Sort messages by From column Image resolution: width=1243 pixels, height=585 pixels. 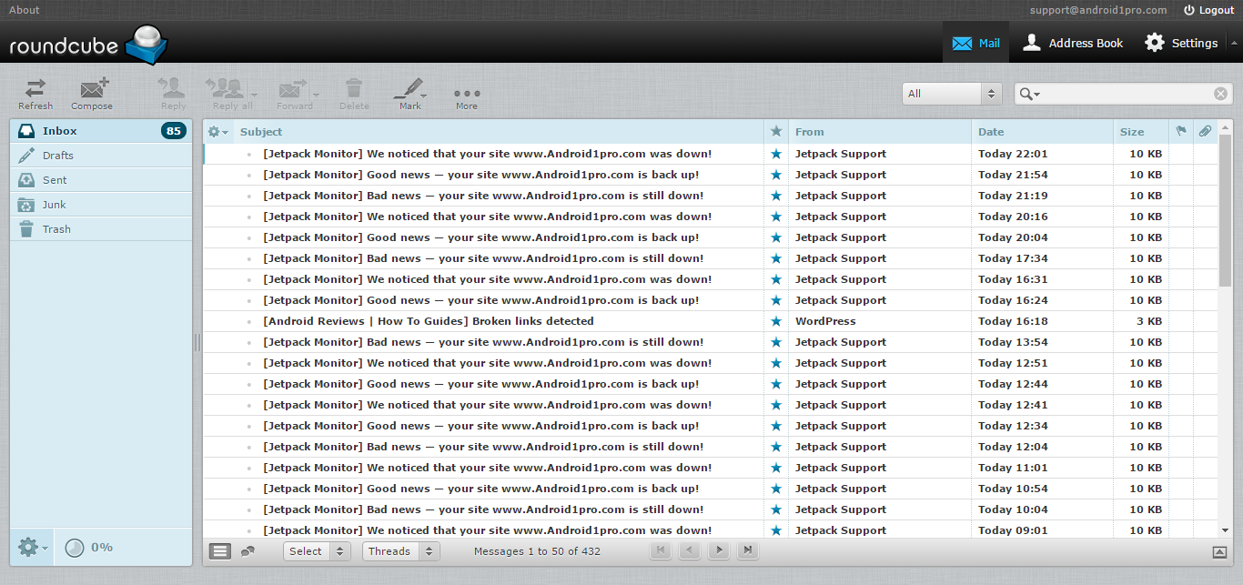pyautogui.click(x=810, y=132)
